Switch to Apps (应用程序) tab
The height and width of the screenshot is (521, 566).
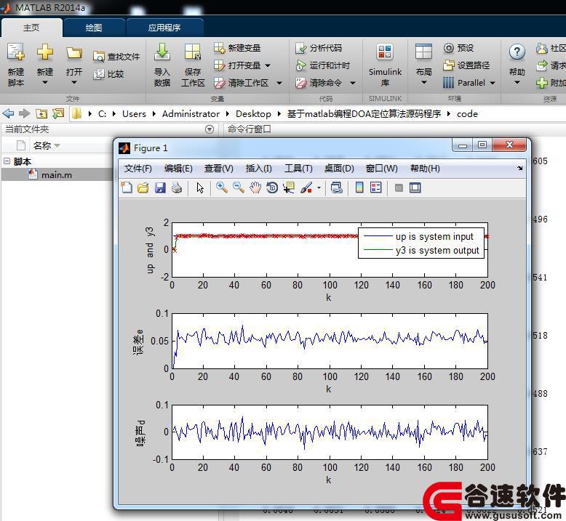[164, 28]
